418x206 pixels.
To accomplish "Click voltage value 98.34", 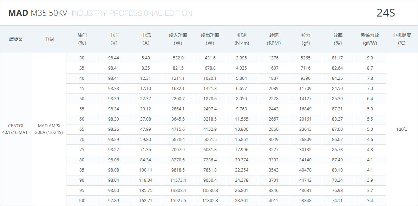I will click(x=114, y=109).
